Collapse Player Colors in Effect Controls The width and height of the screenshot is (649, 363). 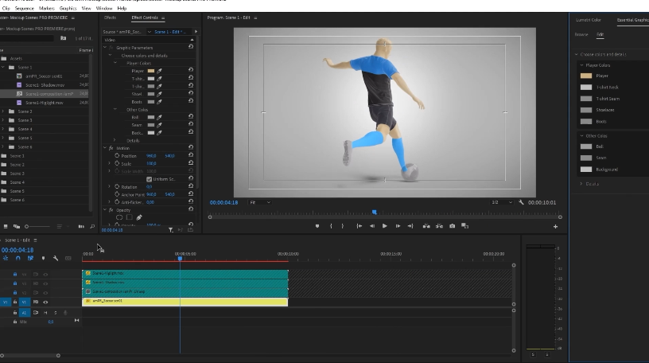pos(115,63)
